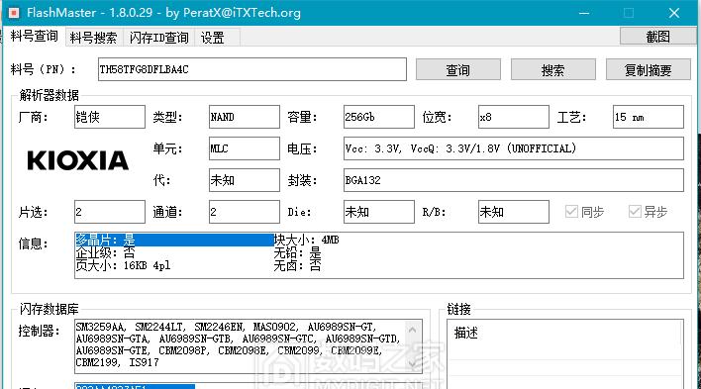The width and height of the screenshot is (701, 389).
Task: Click the FlashMaster app icon in title bar
Action: pos(14,13)
